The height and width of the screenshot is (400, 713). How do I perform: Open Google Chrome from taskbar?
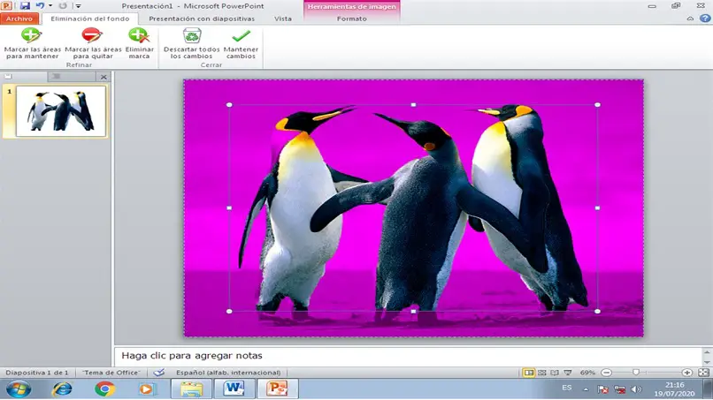click(104, 389)
